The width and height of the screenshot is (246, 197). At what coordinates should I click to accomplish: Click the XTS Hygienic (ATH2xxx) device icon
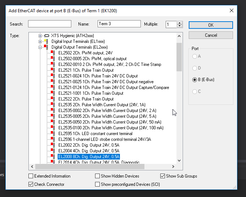[x=47, y=36]
